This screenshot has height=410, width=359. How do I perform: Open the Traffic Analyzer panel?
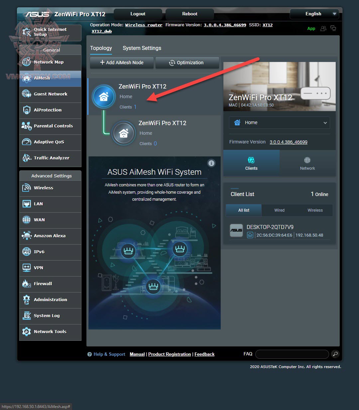(x=27, y=158)
